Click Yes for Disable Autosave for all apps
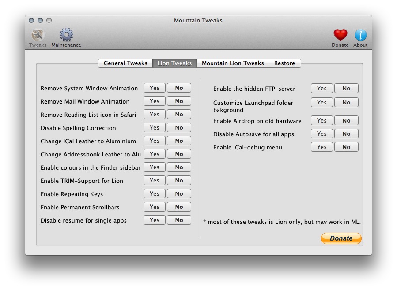The width and height of the screenshot is (397, 290). (322, 134)
